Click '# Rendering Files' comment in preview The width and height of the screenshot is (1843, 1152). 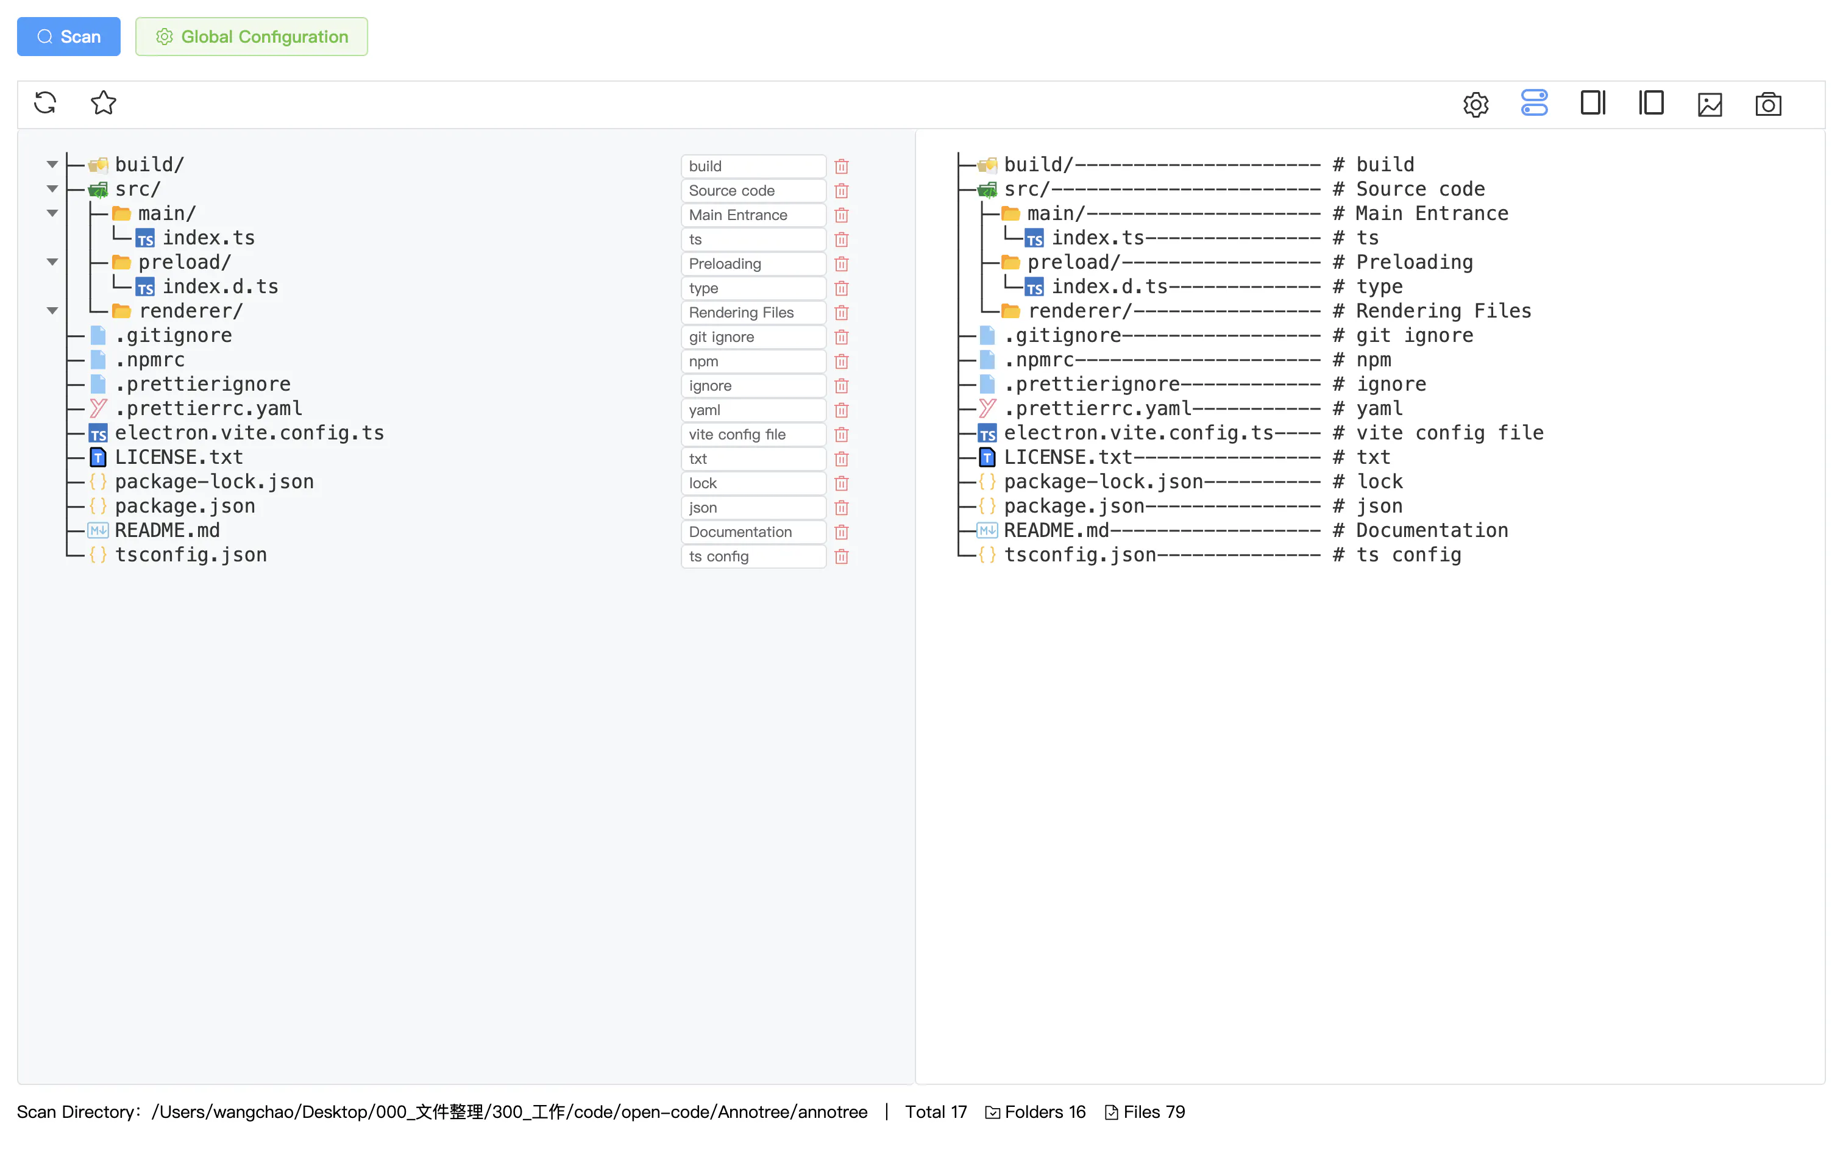pos(1432,311)
